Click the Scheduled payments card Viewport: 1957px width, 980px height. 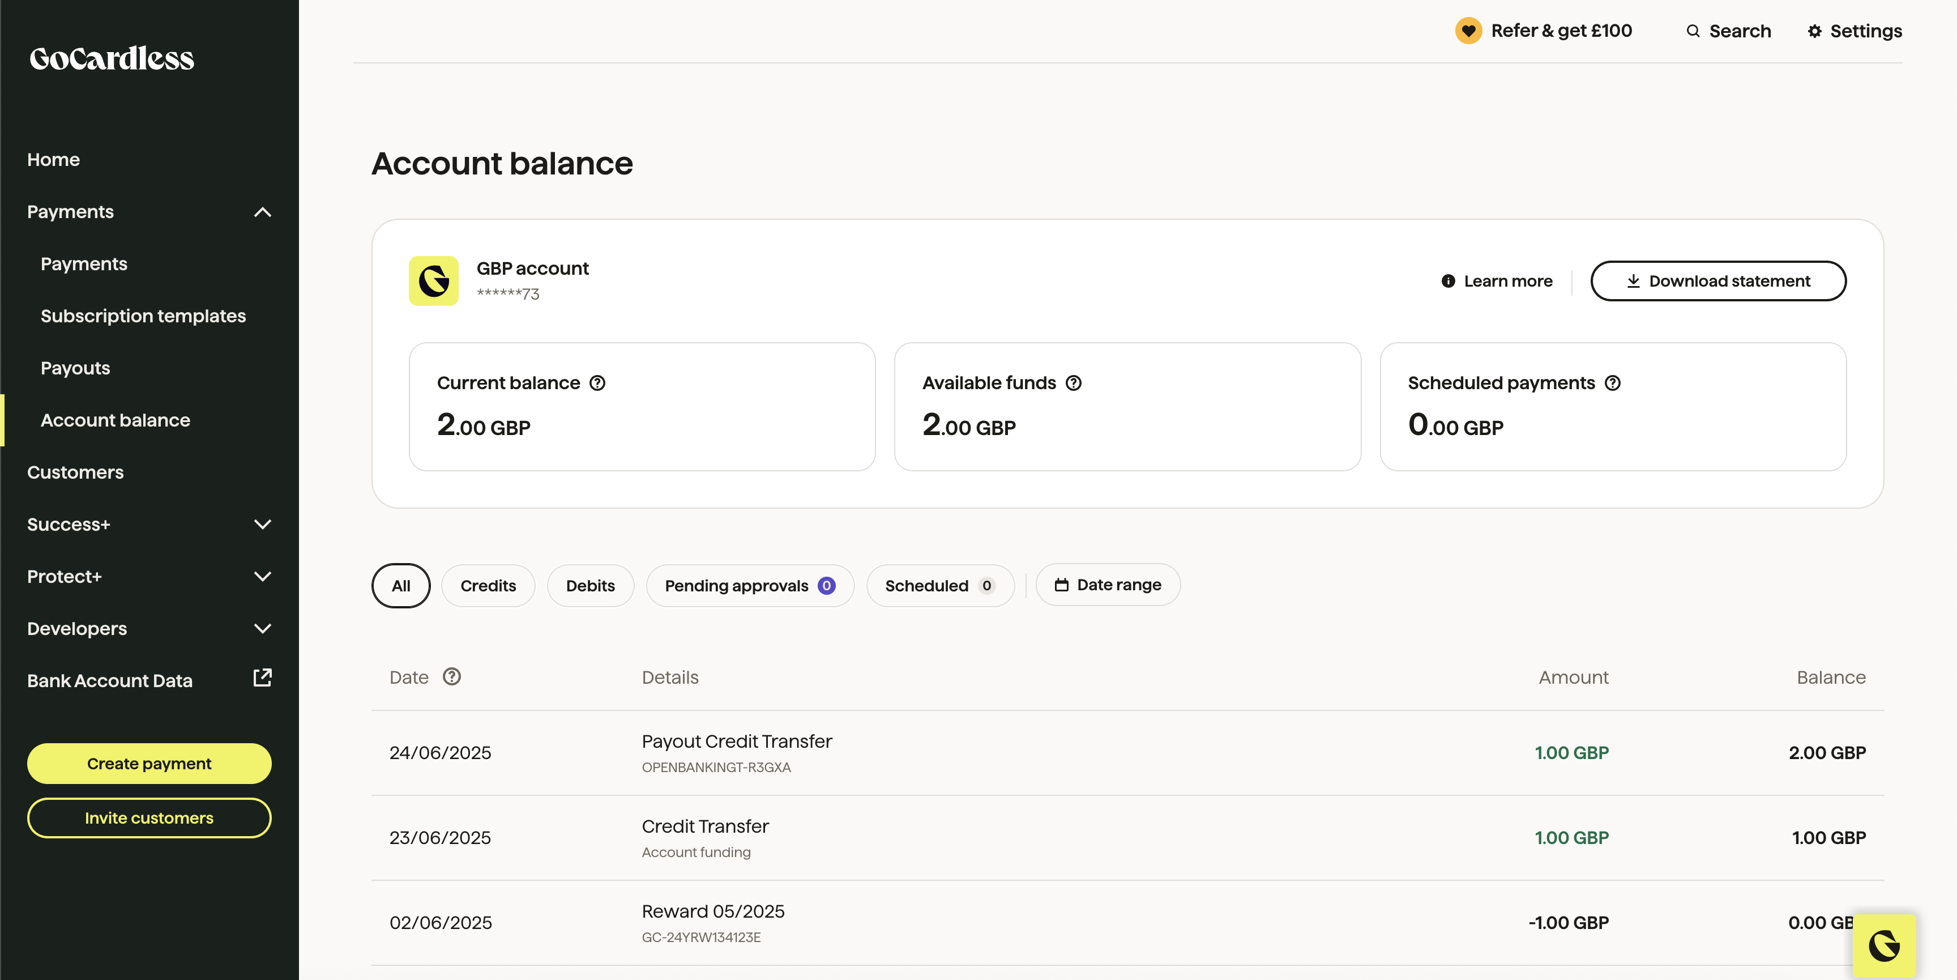pos(1613,407)
